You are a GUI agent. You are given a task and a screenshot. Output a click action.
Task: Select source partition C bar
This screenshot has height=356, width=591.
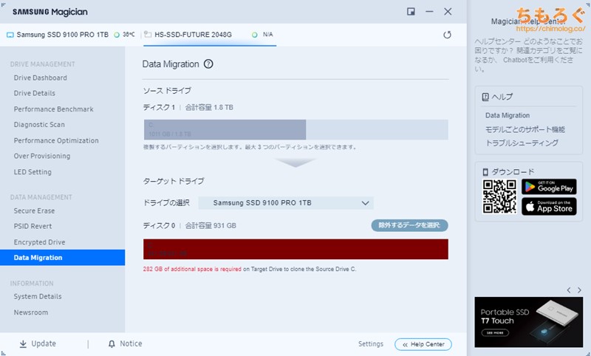225,129
